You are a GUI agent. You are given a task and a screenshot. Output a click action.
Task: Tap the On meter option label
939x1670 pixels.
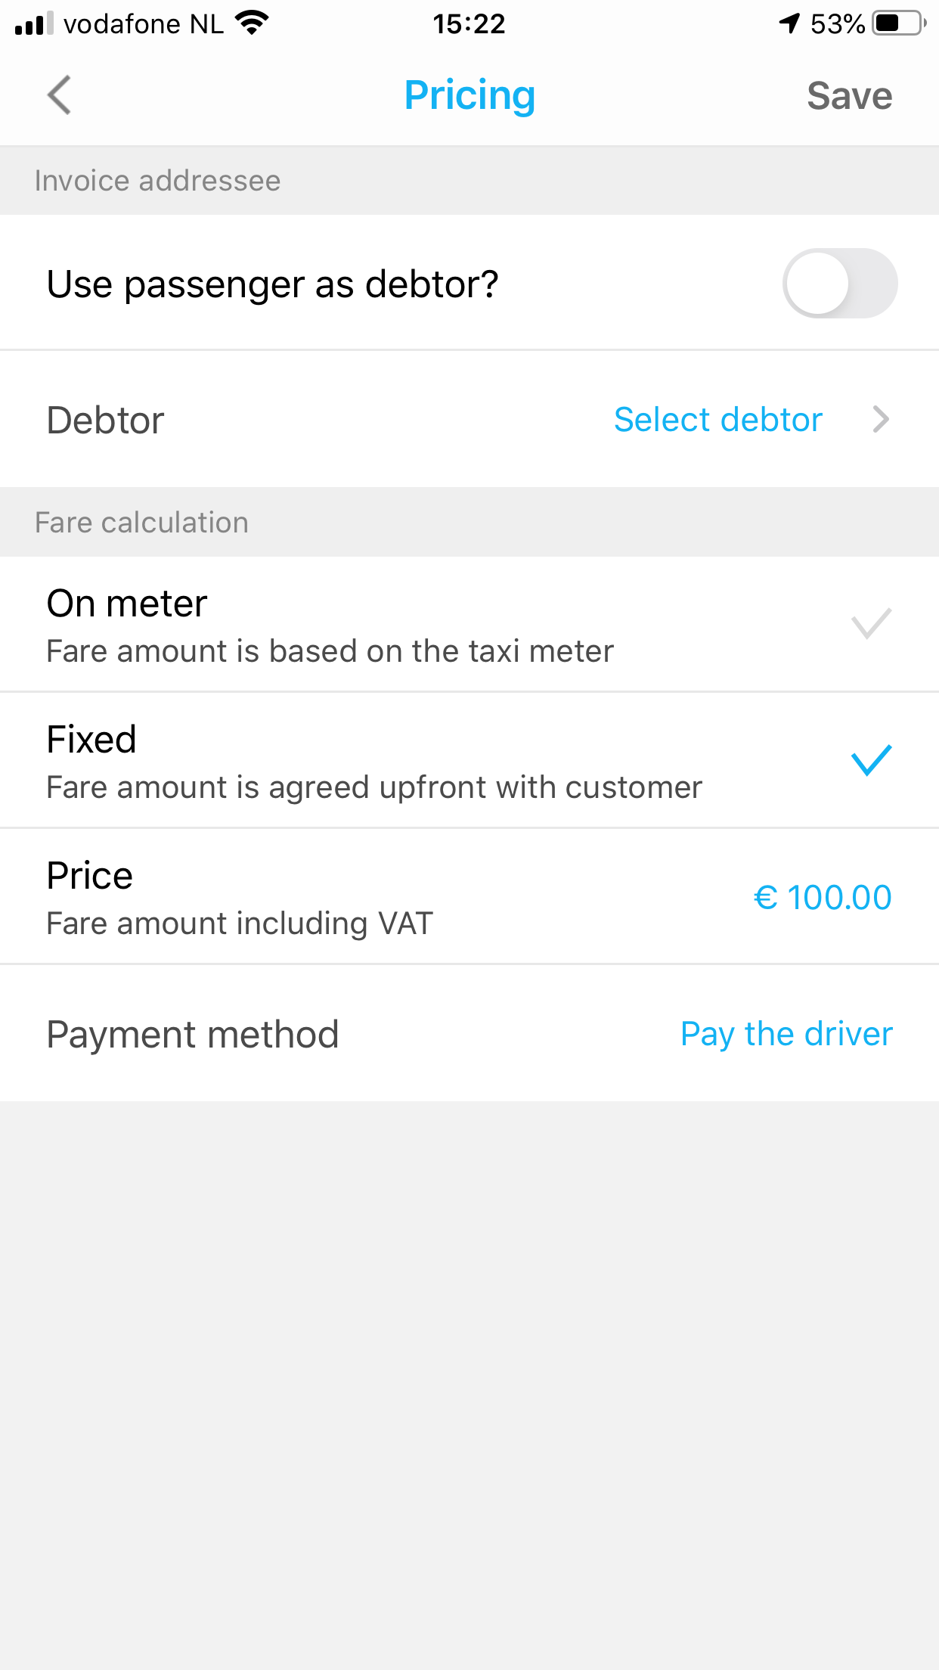click(127, 604)
